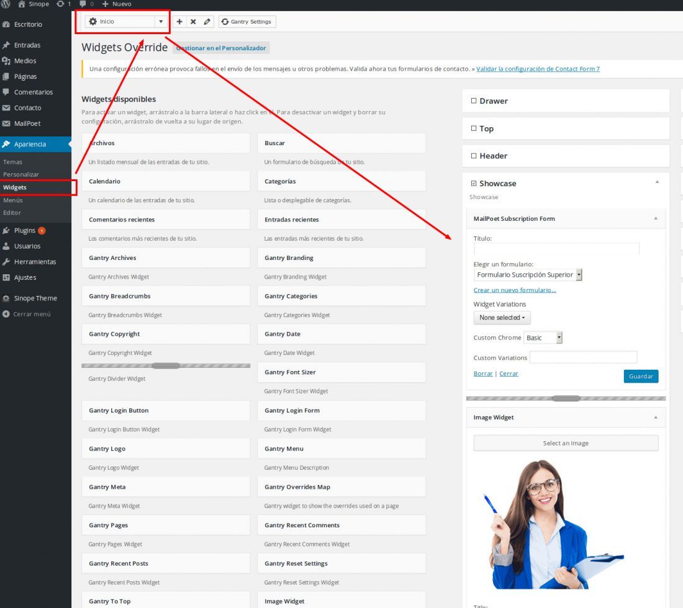Click the add override plus icon
The width and height of the screenshot is (683, 608).
(x=179, y=21)
